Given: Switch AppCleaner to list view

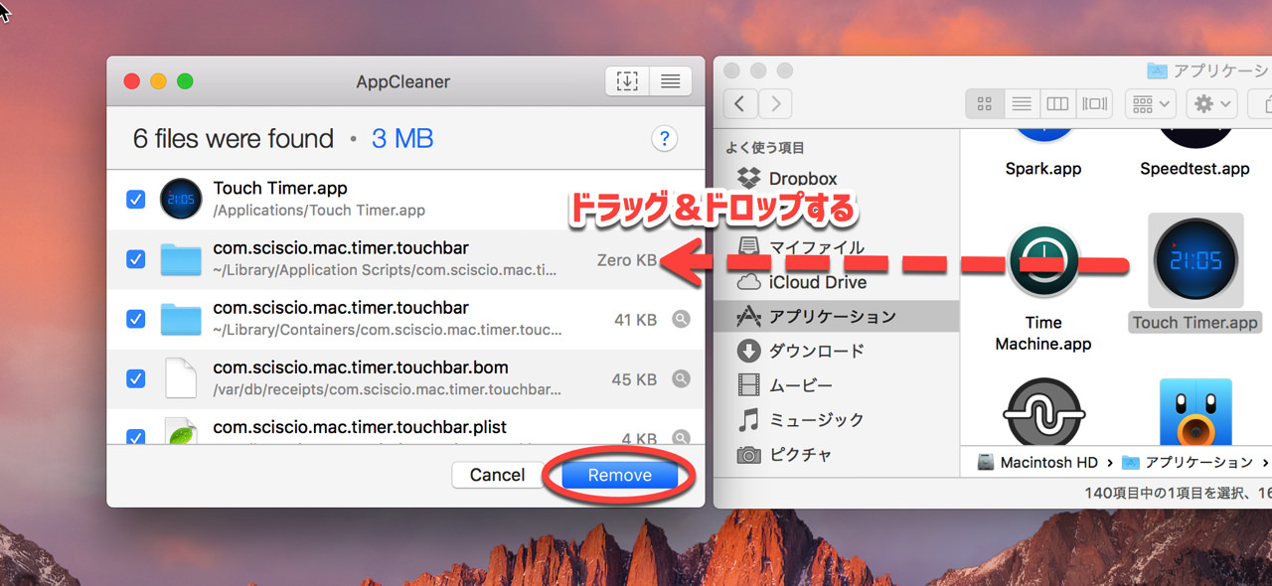Looking at the screenshot, I should coord(671,81).
